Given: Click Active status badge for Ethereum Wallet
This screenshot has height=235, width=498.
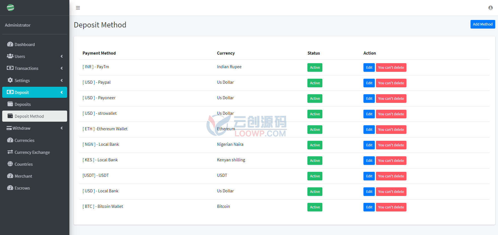Looking at the screenshot, I should 315,129.
